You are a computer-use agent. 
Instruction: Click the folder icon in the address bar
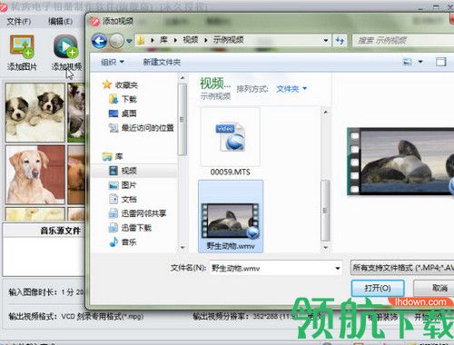tap(141, 40)
